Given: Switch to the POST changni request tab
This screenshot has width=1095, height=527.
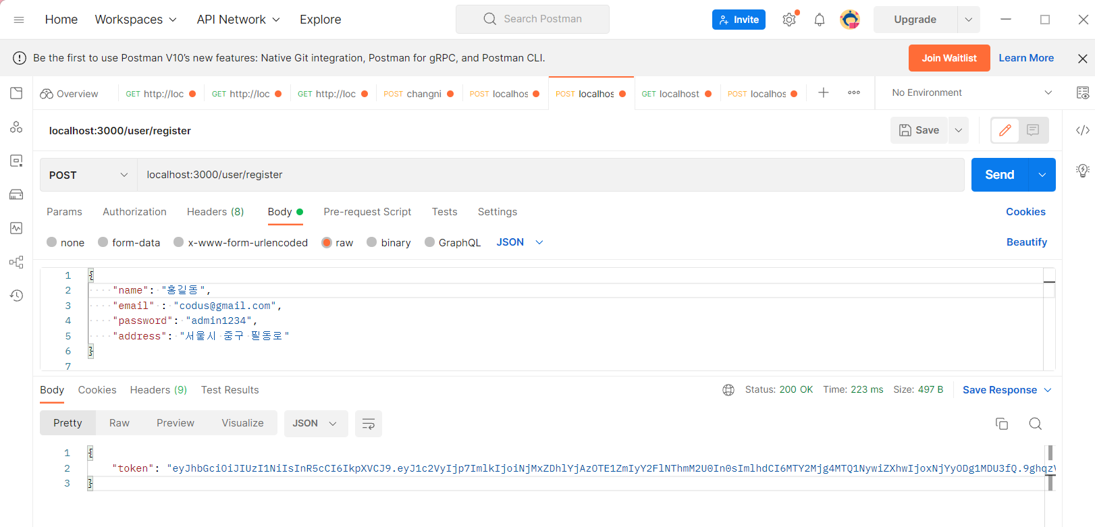Looking at the screenshot, I should click(419, 94).
